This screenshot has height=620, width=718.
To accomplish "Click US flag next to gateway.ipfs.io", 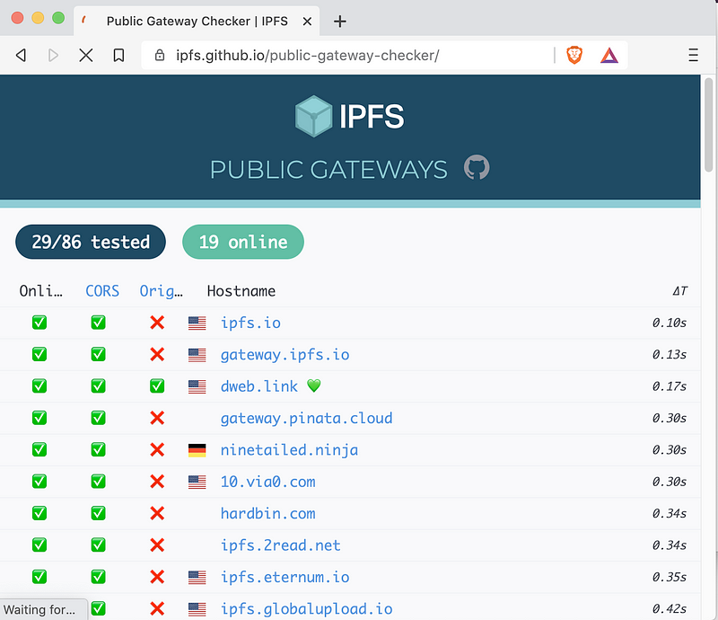I will (197, 355).
